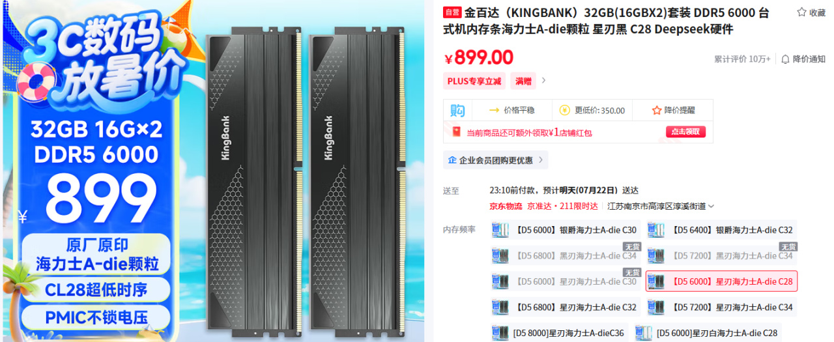Open the PLUS专享立减 promotion tag
834x342 pixels.
coord(474,81)
